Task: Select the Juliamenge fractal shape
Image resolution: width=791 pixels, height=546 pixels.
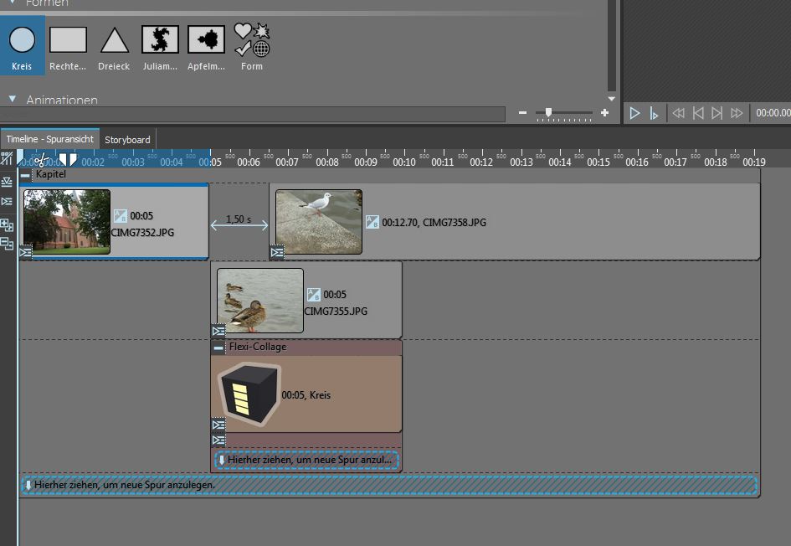Action: click(x=160, y=39)
